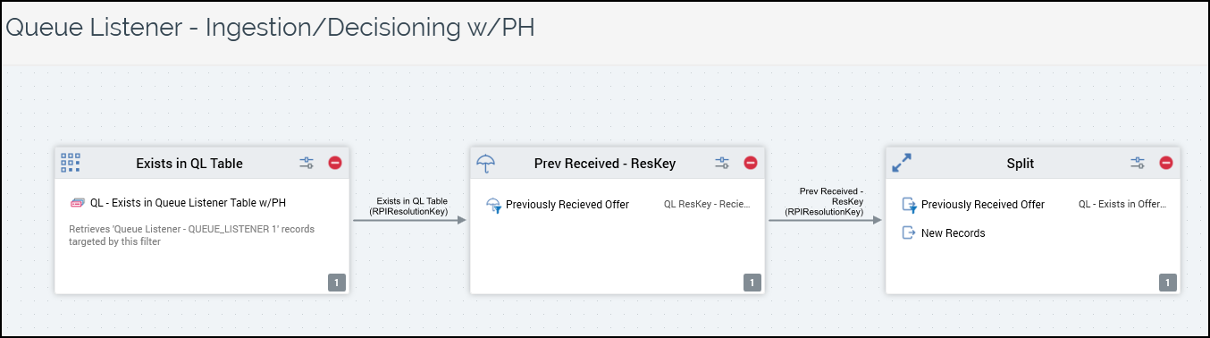Open settings sliders on Prev Received - ResKey
The height and width of the screenshot is (338, 1210).
tap(722, 163)
